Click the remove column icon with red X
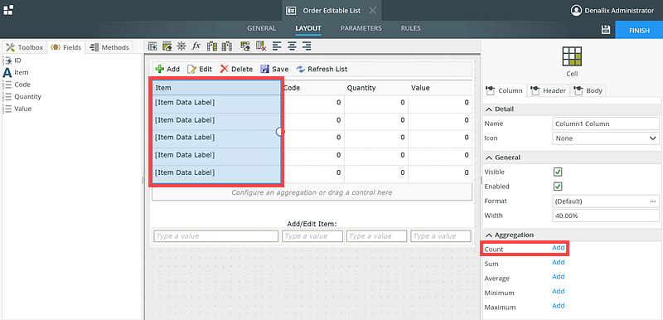The image size is (663, 320). click(261, 46)
